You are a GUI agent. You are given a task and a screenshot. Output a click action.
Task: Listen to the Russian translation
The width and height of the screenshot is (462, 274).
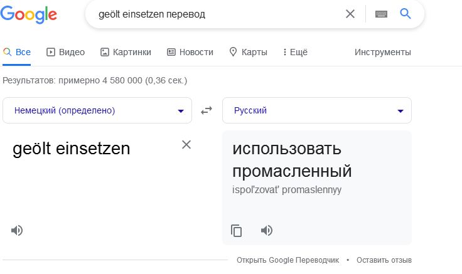(267, 230)
